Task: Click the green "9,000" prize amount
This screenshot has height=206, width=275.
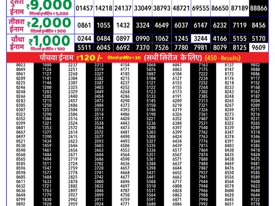Action: (51, 5)
